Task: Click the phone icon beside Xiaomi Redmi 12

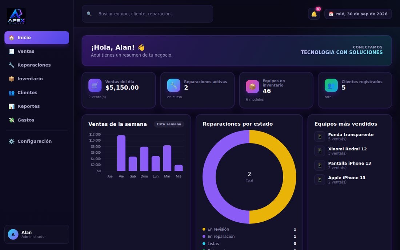Action: coord(320,151)
